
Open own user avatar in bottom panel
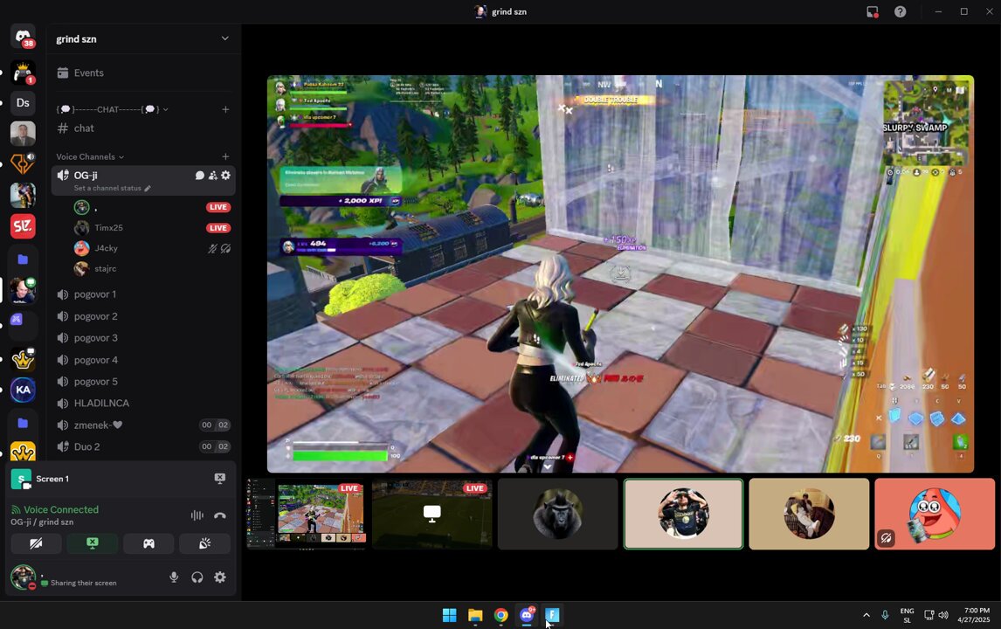tap(24, 577)
